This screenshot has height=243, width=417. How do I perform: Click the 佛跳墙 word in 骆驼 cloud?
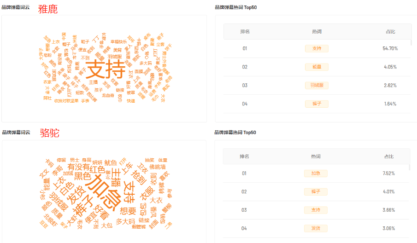tap(157, 167)
